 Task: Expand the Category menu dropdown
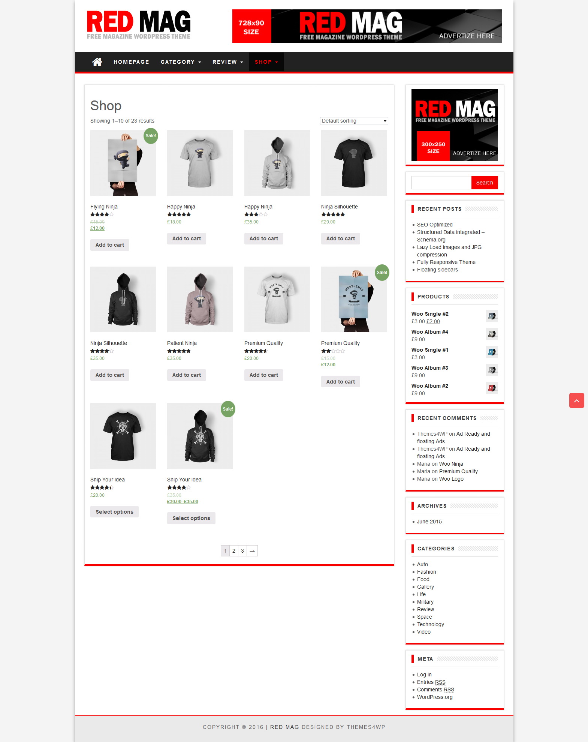[181, 62]
